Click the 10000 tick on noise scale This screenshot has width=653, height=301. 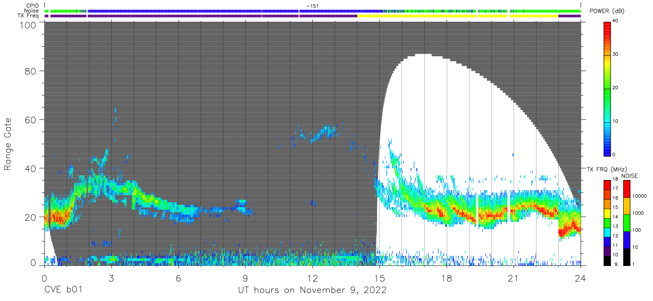tap(640, 196)
